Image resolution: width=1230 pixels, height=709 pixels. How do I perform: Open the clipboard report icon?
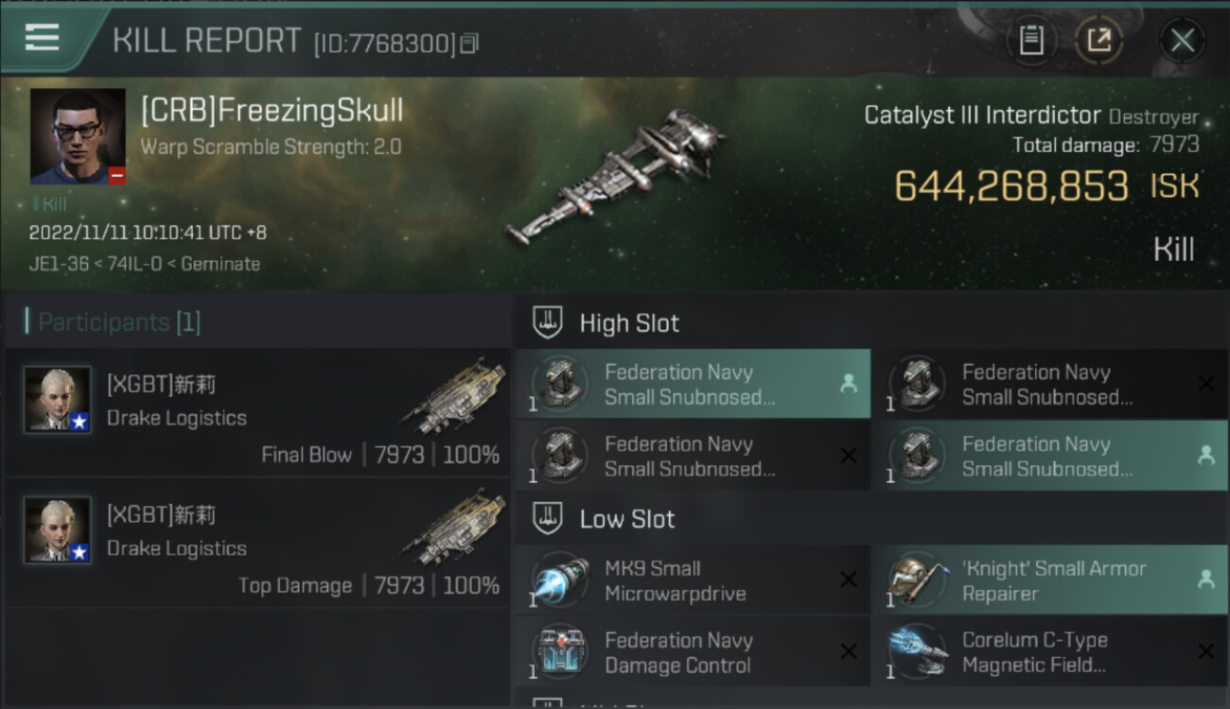point(1031,41)
